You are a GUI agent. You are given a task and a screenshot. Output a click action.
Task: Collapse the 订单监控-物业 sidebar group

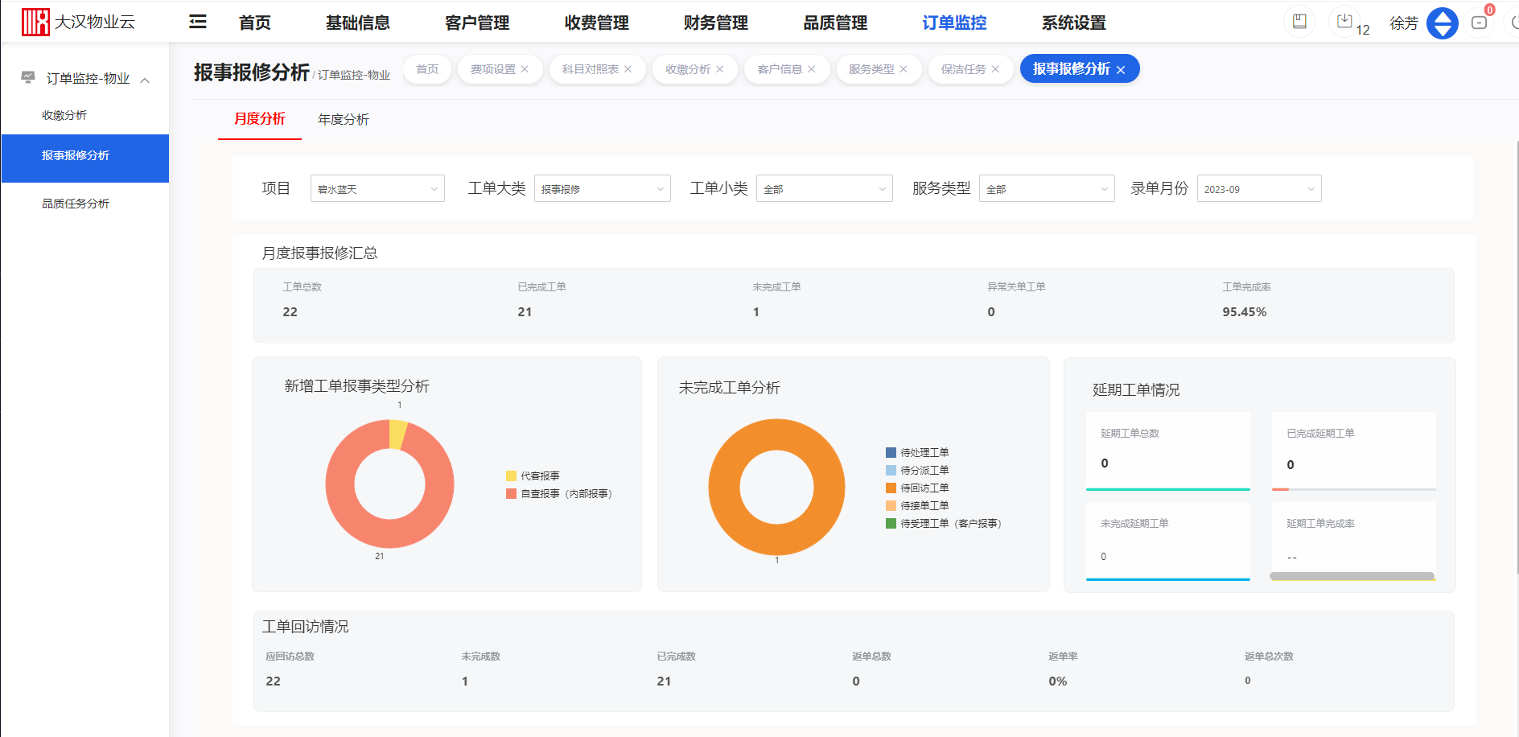click(145, 80)
